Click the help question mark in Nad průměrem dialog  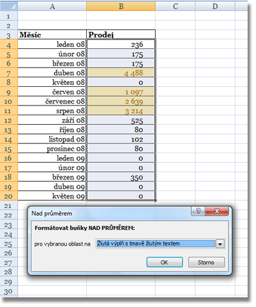(x=198, y=211)
